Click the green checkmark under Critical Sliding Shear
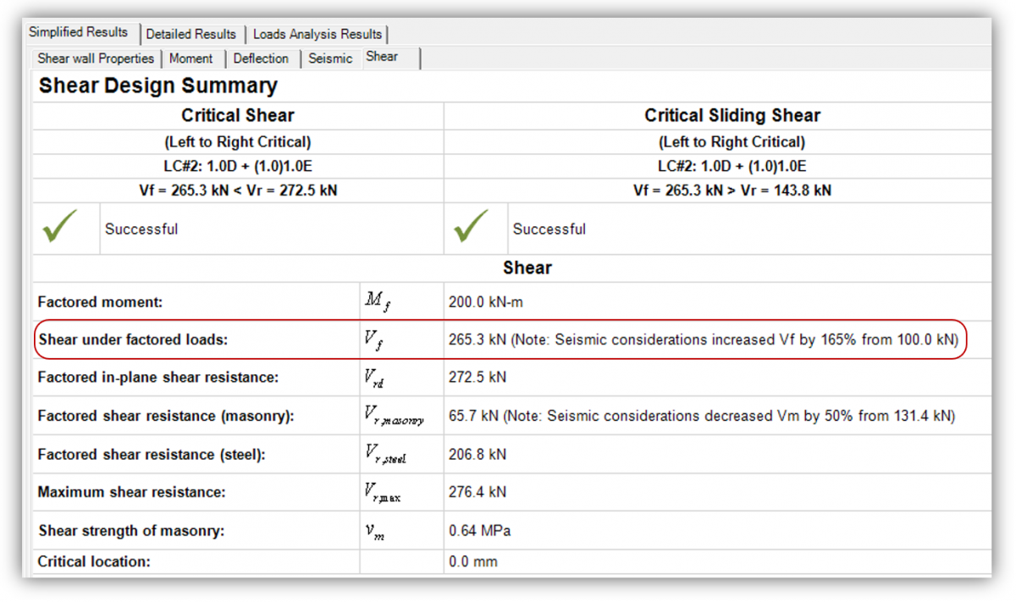Image resolution: width=1016 pixels, height=602 pixels. 474,228
